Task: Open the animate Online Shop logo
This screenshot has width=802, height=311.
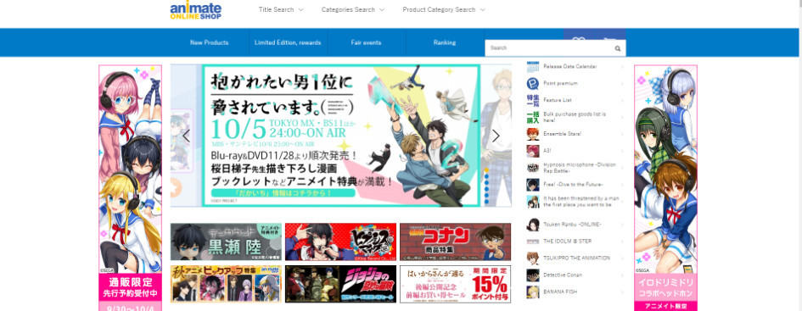Action: click(196, 10)
